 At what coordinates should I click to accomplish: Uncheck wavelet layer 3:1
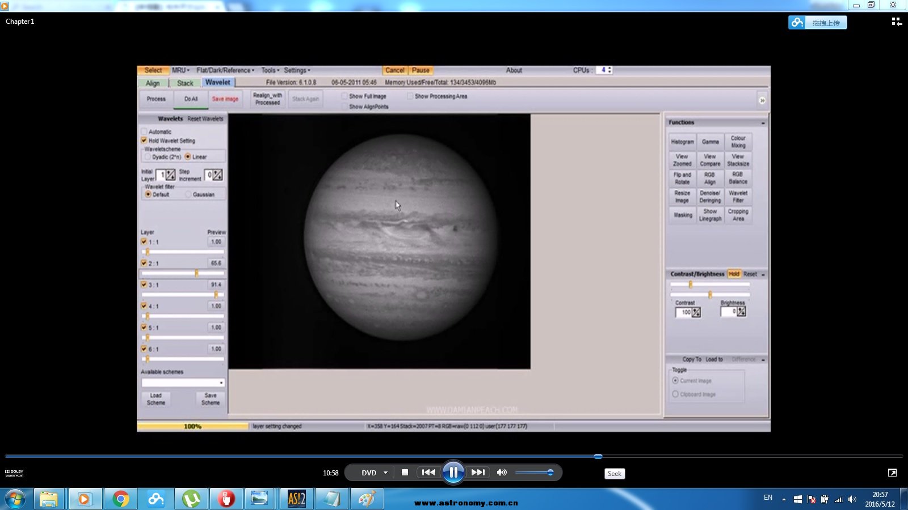tap(144, 284)
